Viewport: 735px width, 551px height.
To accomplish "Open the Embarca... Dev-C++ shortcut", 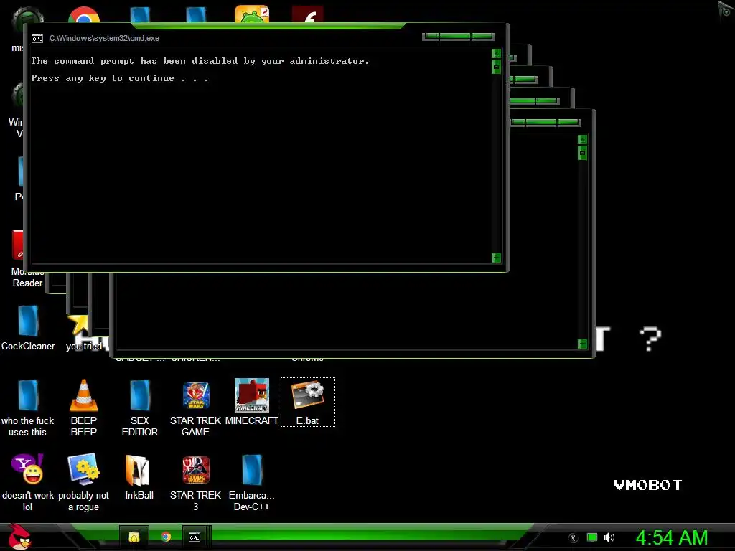I will (x=252, y=482).
